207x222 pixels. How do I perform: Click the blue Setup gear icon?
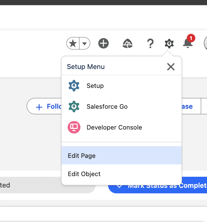point(74,86)
